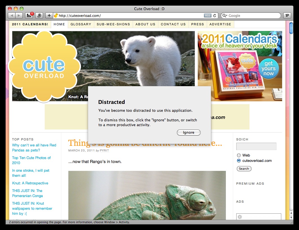Screen dimensions: 299x230
Task: Click the 'MARCH 23, 2011' post date
Action: coord(81,150)
